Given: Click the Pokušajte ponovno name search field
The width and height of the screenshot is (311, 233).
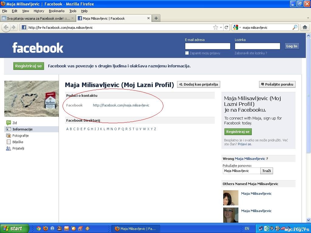Looking at the screenshot, I should click(241, 171).
